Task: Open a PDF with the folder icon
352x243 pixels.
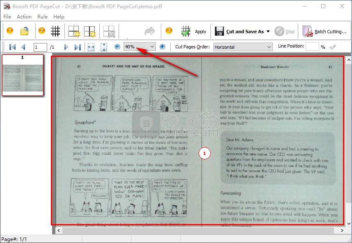Action: click(25, 31)
